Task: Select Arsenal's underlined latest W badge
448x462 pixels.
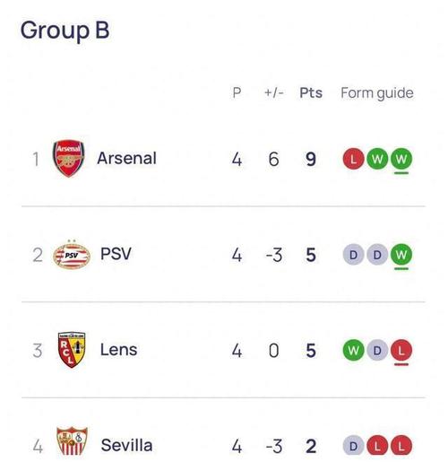Action: click(x=401, y=159)
